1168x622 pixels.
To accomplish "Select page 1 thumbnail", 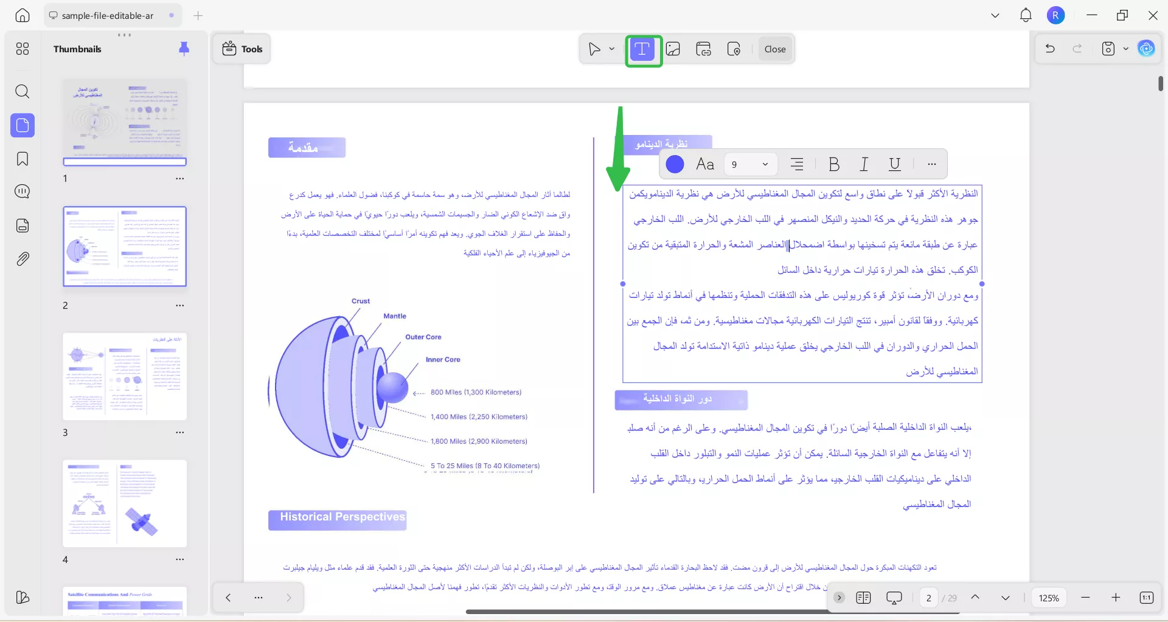I will pos(125,122).
